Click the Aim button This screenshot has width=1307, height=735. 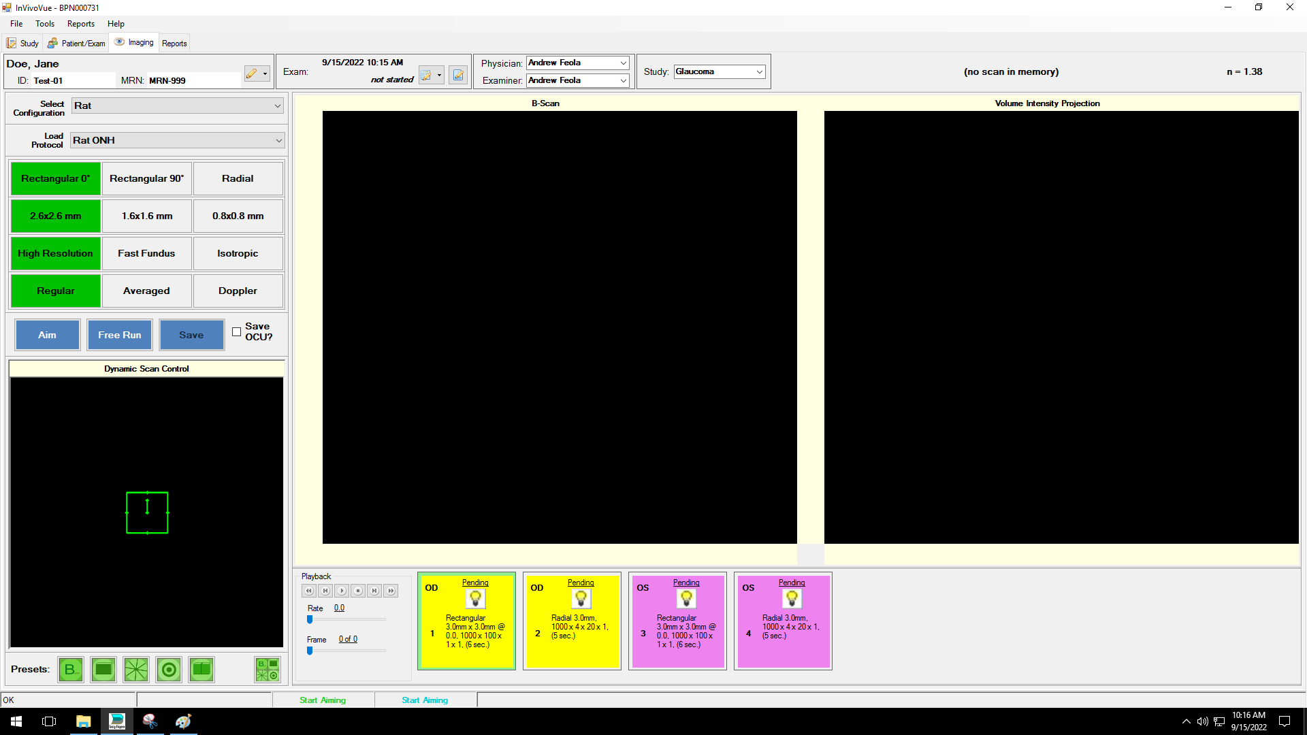coord(48,336)
